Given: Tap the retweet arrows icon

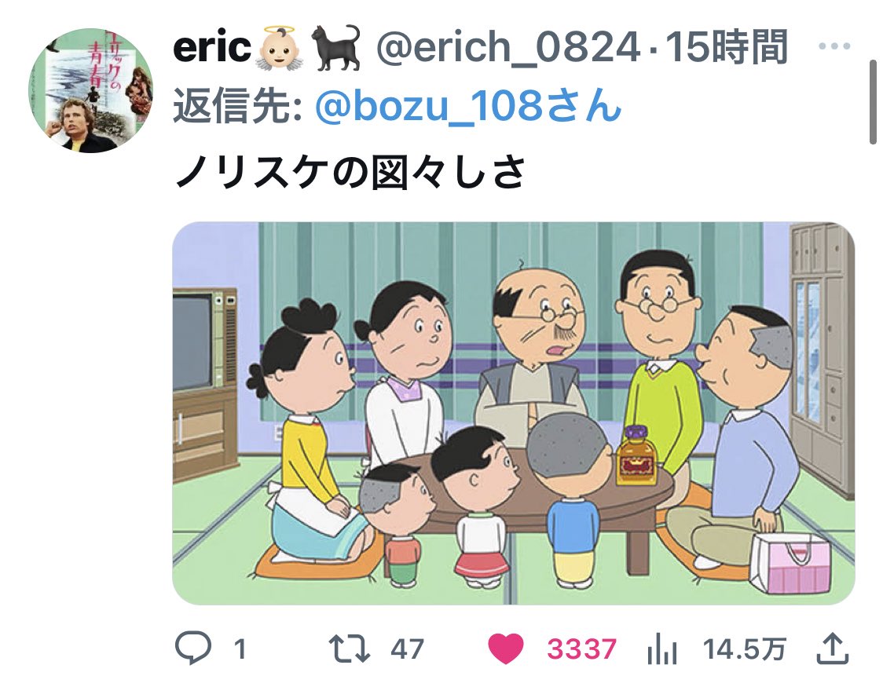Looking at the screenshot, I should [x=349, y=649].
